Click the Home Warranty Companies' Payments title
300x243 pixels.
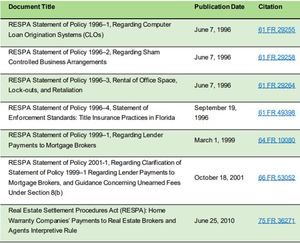[92, 221]
